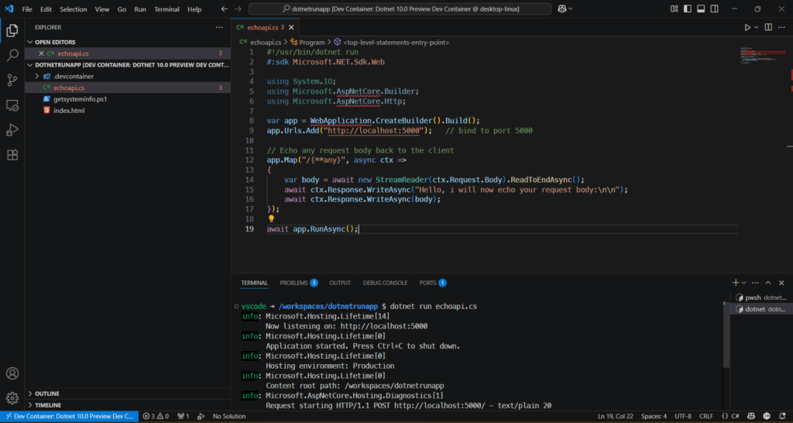Open terminal panel more actions ellipsis

[x=755, y=283]
